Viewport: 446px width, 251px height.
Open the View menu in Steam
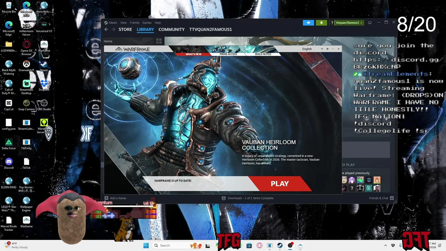[123, 23]
